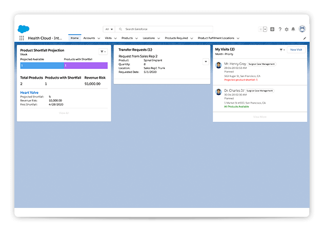Expand the Transfer Request actions dropdown
324x233 pixels.
tap(206, 61)
